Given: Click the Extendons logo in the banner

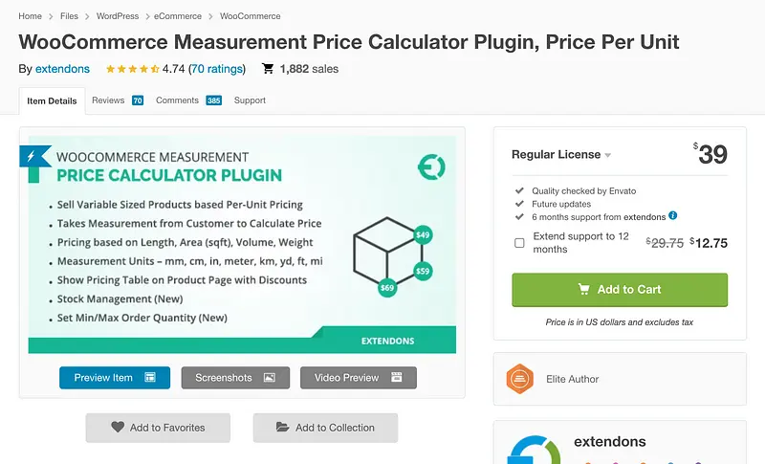Looking at the screenshot, I should [x=431, y=167].
